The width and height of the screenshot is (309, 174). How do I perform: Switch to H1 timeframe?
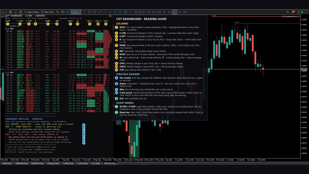click(164, 12)
